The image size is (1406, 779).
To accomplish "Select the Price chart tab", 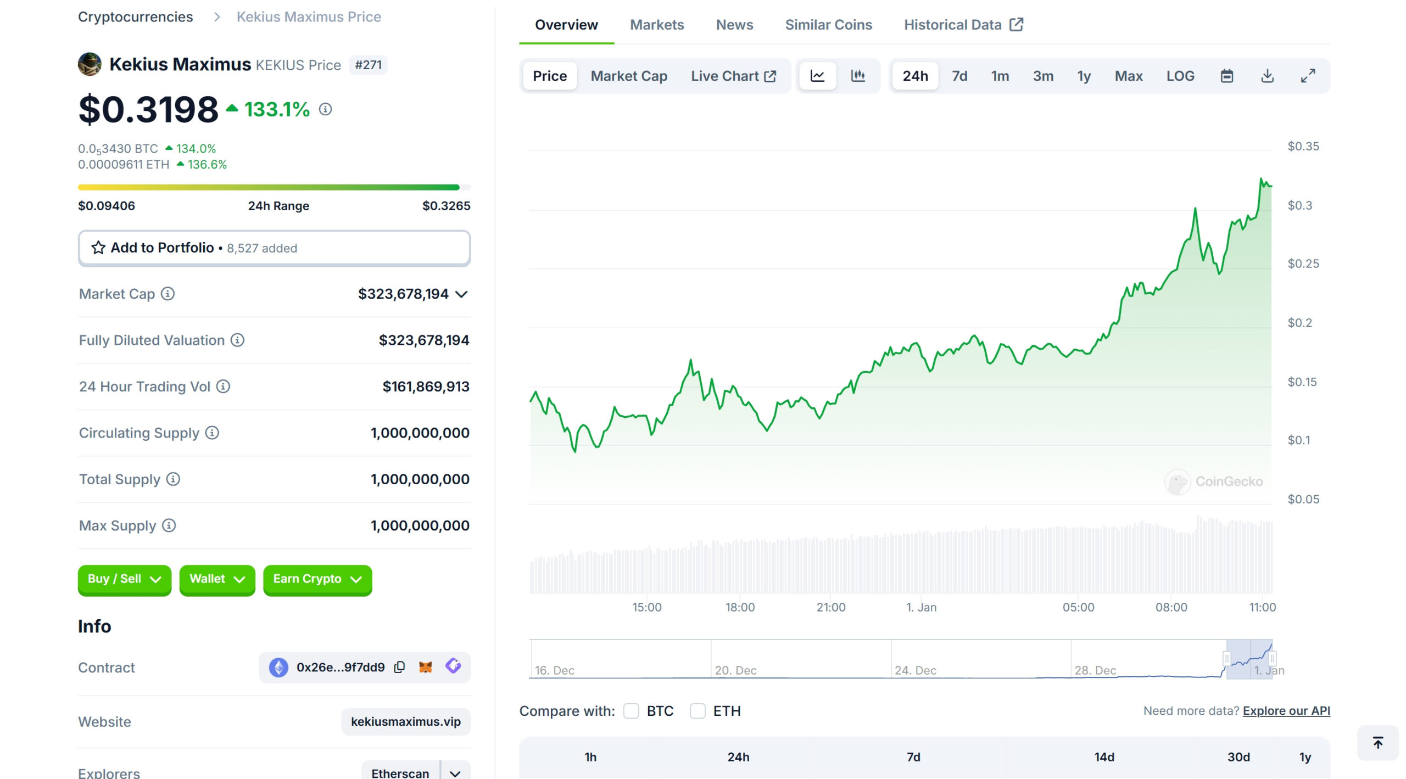I will pyautogui.click(x=550, y=76).
